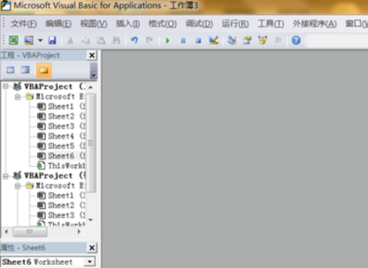Click the Save toolbar icon
This screenshot has height=268, width=368.
tap(52, 41)
